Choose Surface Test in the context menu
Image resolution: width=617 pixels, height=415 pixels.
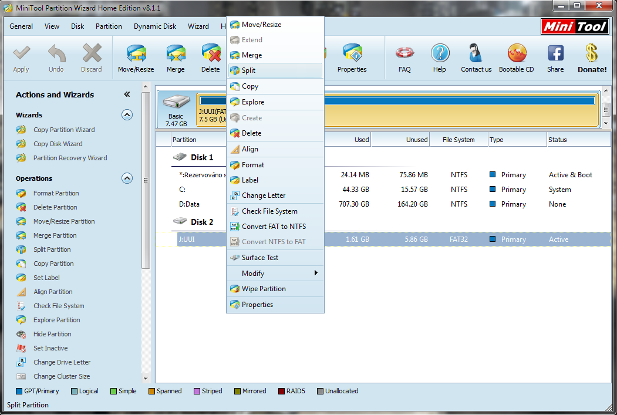[x=275, y=258]
